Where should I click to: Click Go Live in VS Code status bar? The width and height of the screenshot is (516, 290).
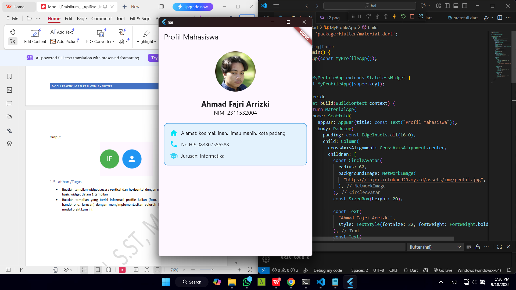tap(443, 270)
